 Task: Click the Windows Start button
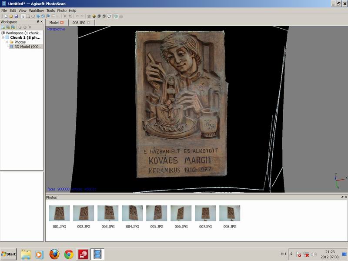[x=9, y=254]
